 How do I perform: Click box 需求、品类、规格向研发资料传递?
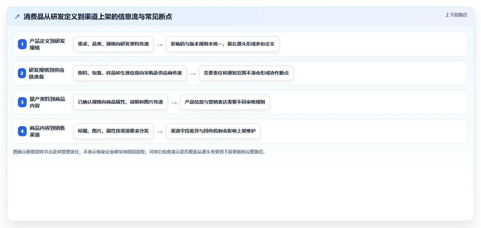point(113,44)
